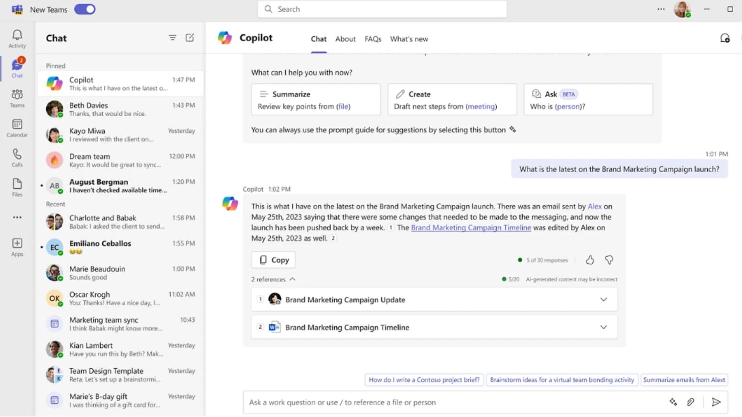Open Files in the left rail
Image resolution: width=742 pixels, height=417 pixels.
click(x=17, y=187)
